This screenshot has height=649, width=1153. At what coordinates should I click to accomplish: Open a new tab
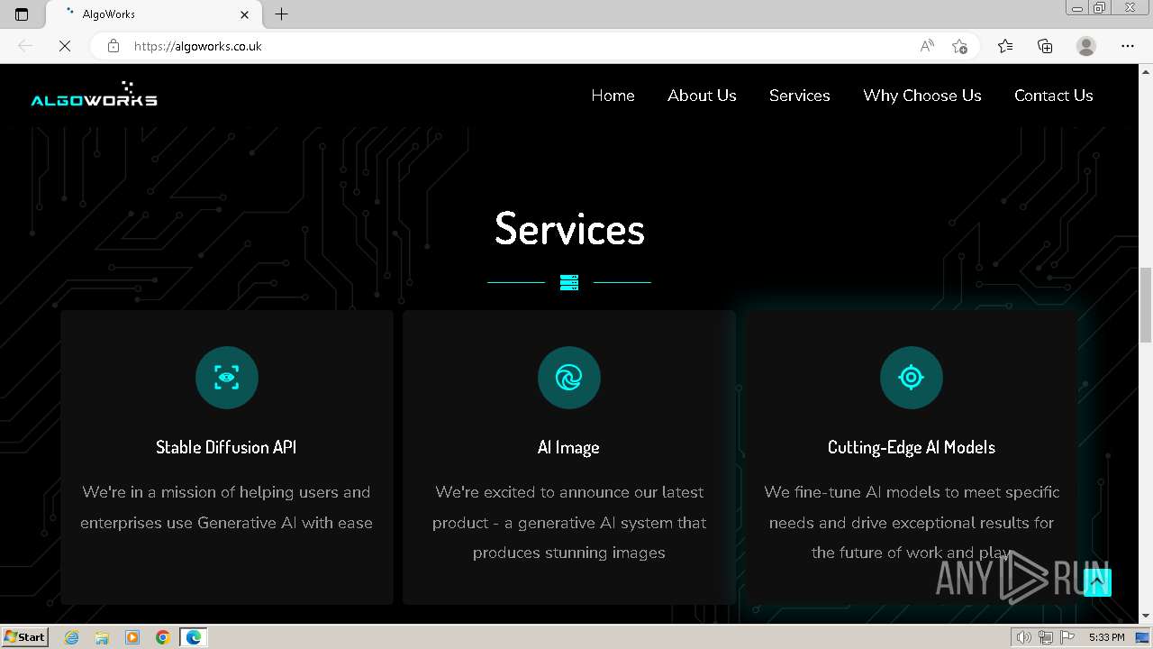[x=282, y=14]
